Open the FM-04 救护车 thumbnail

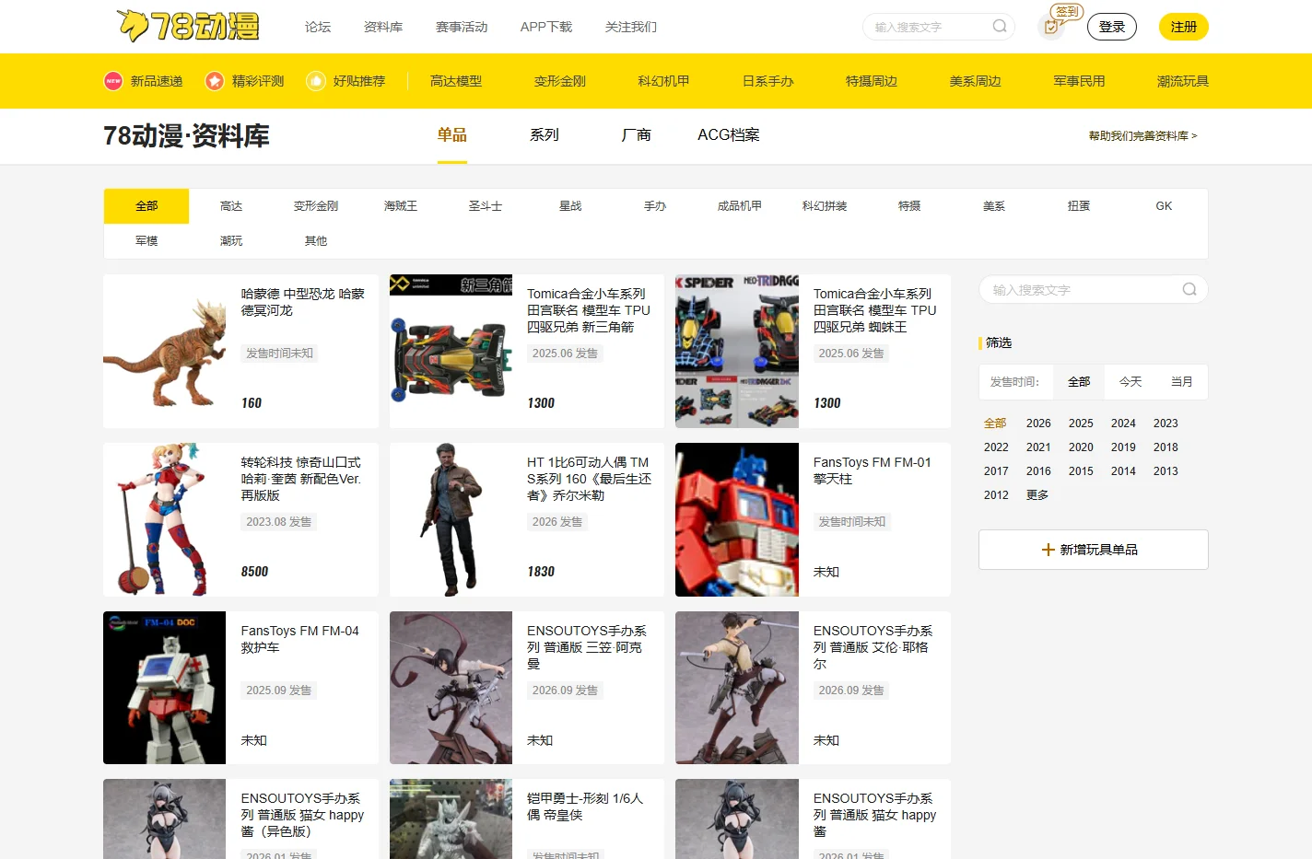(x=165, y=688)
